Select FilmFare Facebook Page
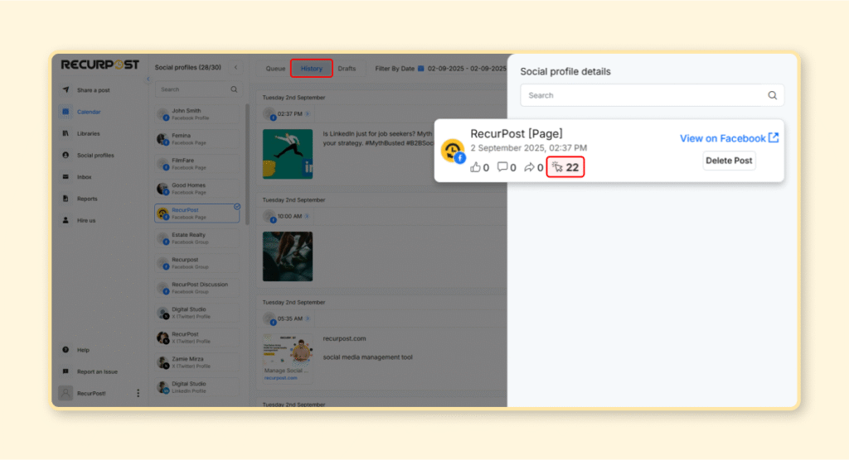This screenshot has width=849, height=460. coord(197,164)
